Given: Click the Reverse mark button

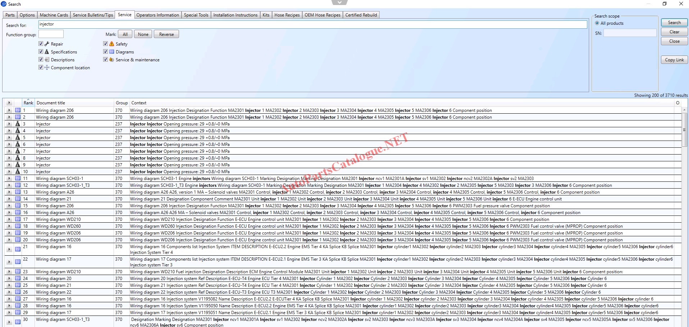Looking at the screenshot, I should (166, 34).
